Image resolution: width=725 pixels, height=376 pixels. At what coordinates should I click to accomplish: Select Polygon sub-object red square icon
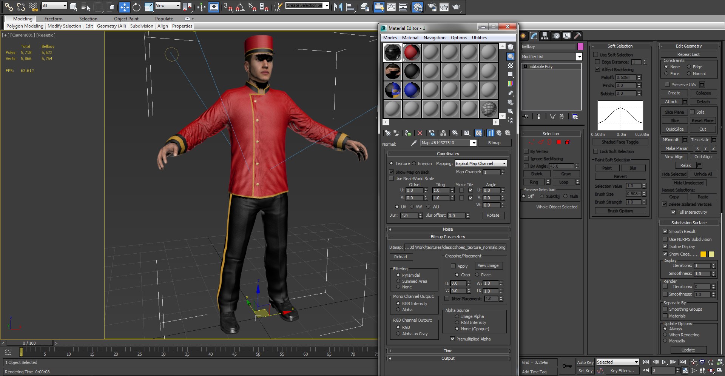(x=559, y=142)
